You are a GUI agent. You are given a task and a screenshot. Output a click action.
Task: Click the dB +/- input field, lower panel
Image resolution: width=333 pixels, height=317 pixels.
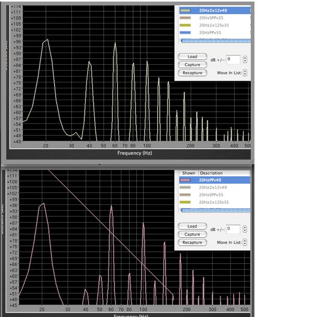[x=233, y=229]
